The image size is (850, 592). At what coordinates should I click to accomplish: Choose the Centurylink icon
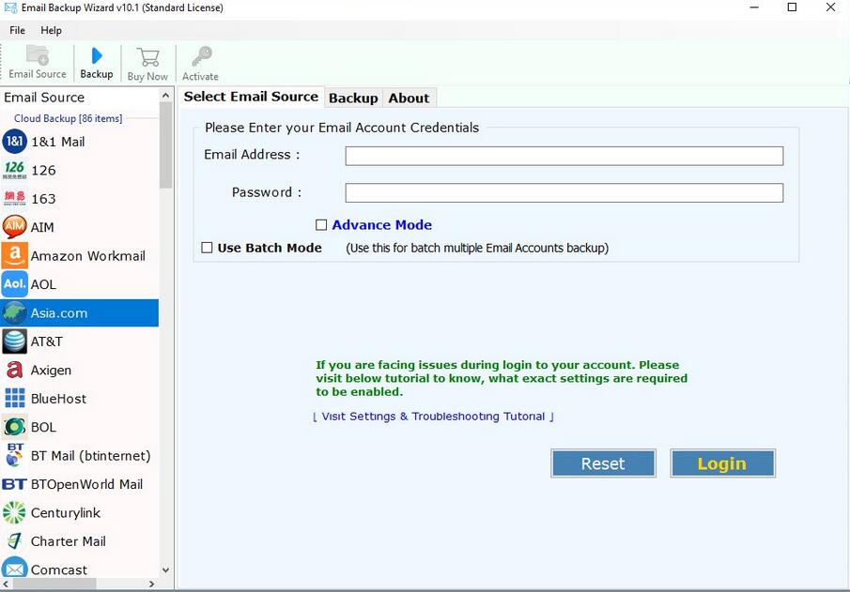pyautogui.click(x=14, y=512)
